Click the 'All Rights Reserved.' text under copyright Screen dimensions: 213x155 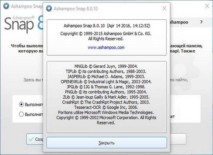coord(106,39)
